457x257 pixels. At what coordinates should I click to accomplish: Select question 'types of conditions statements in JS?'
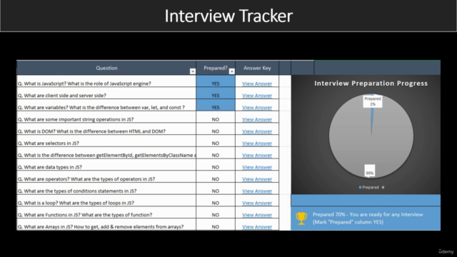pos(106,188)
